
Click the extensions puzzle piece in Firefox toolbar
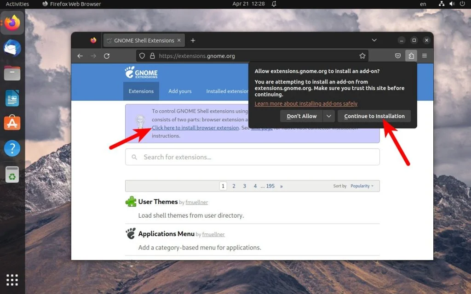pyautogui.click(x=412, y=56)
